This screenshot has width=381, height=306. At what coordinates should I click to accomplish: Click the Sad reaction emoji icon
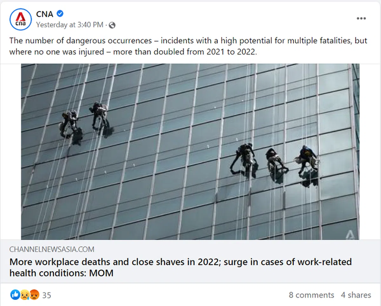(24, 295)
